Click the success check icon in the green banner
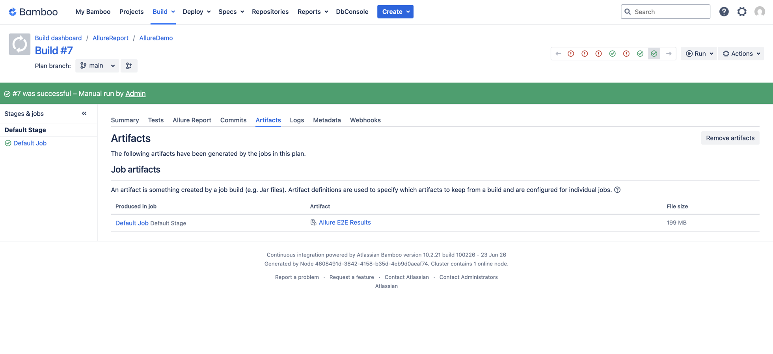This screenshot has height=354, width=773. [x=7, y=94]
